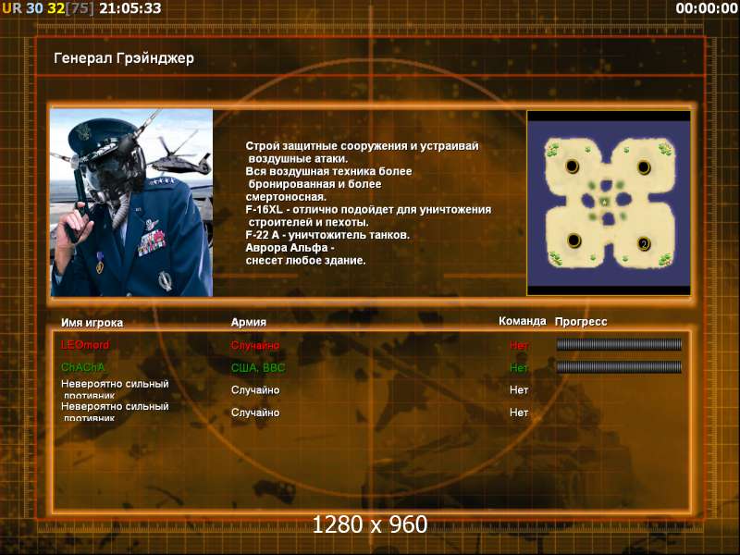The height and width of the screenshot is (555, 740).
Task: Click the second 'Невероятно сильный противник' entry
Action: point(115,412)
